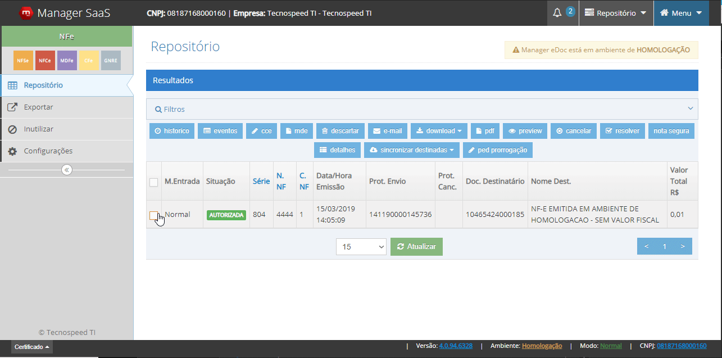Viewport: 722px width, 358px height.
Task: Click the Normal mode link in footer
Action: tap(611, 346)
